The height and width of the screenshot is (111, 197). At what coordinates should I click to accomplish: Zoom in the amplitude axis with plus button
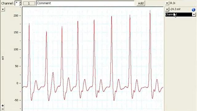point(3,105)
